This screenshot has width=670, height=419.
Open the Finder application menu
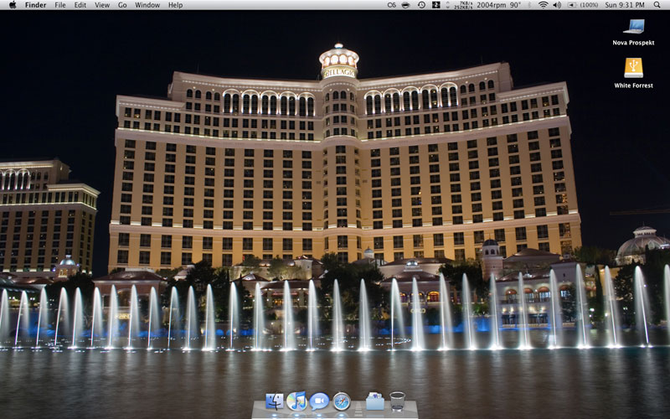click(x=35, y=5)
